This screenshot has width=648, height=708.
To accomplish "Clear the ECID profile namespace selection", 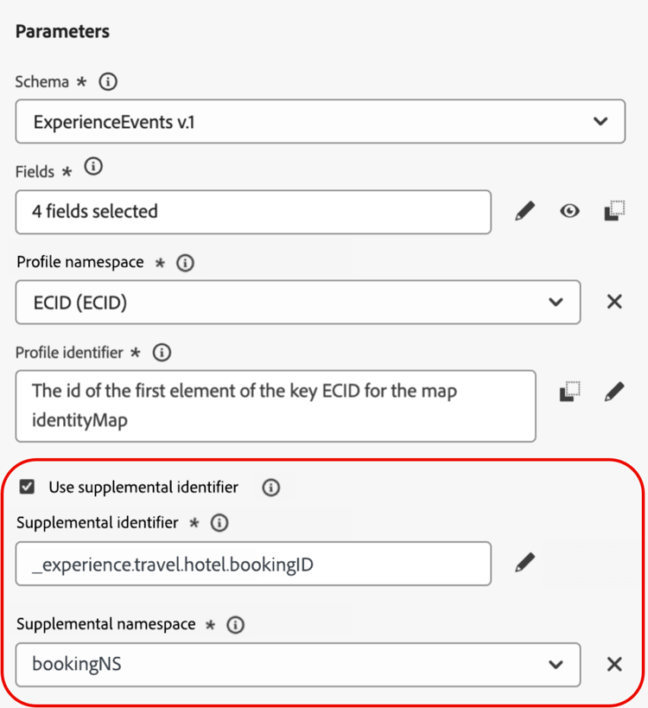I will [x=614, y=302].
